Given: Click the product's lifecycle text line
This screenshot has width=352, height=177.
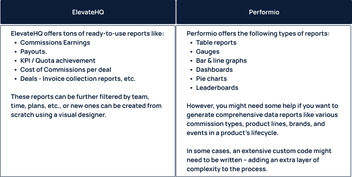Looking at the screenshot, I should tap(232, 133).
